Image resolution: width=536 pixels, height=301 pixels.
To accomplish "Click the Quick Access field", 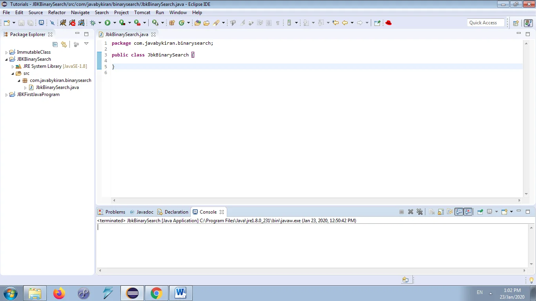I will [x=485, y=22].
